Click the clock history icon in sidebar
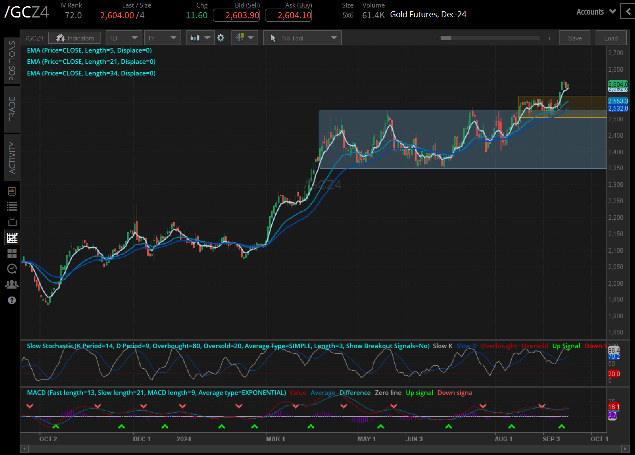This screenshot has width=635, height=455. click(x=12, y=269)
